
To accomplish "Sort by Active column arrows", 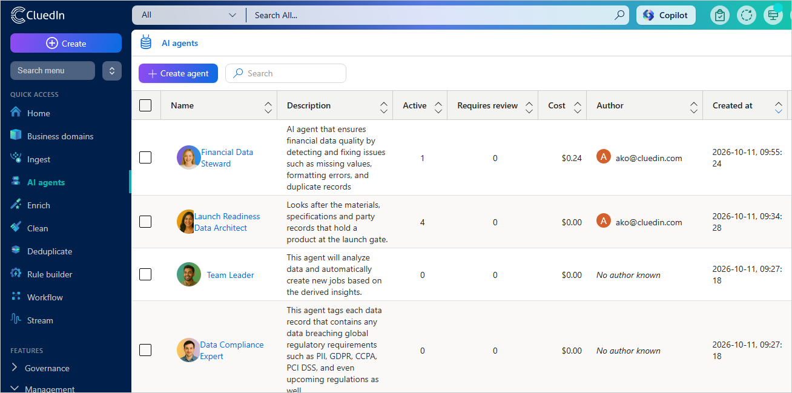I will pos(438,107).
